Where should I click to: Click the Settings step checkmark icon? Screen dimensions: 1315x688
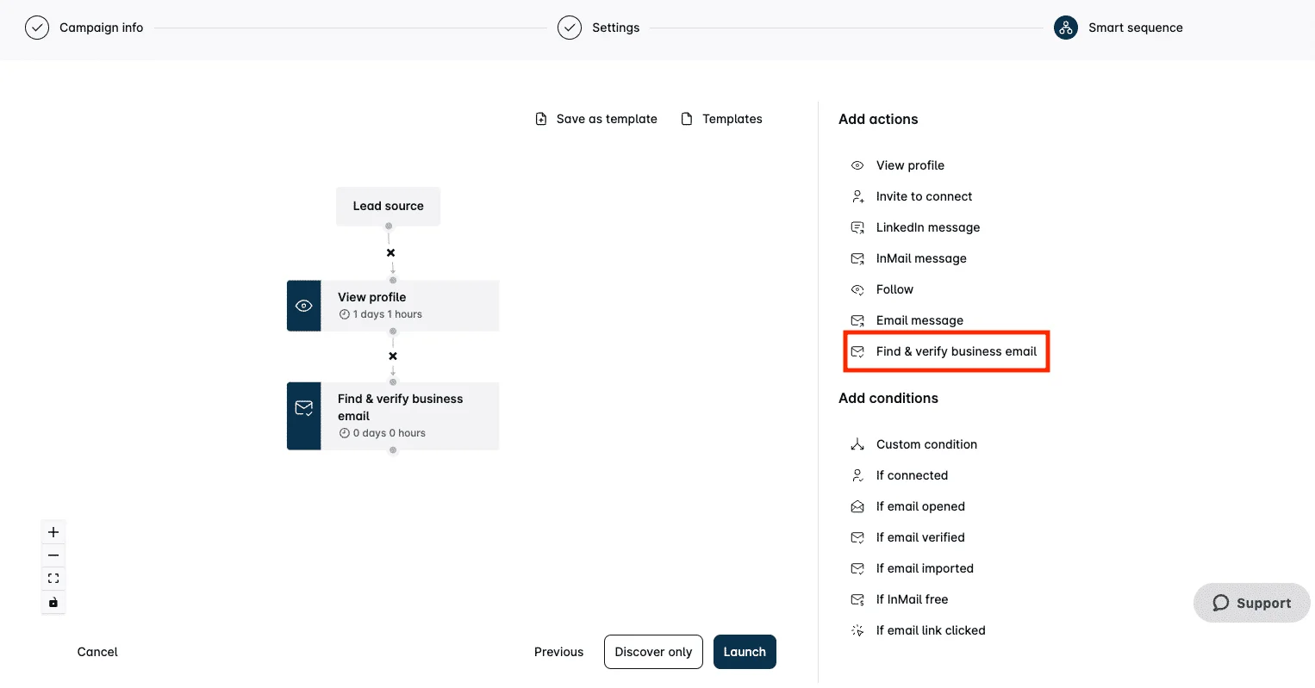[x=570, y=28]
